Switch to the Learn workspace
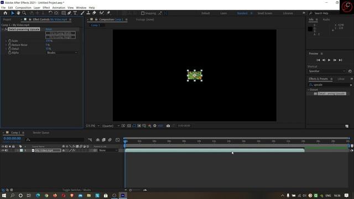 (x=223, y=13)
